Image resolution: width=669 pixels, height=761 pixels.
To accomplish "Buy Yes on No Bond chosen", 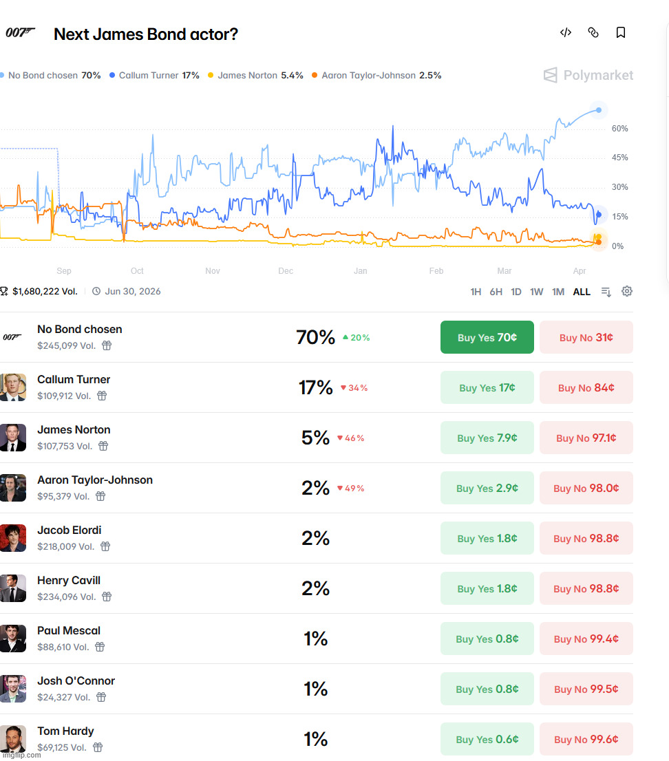I will pyautogui.click(x=487, y=337).
